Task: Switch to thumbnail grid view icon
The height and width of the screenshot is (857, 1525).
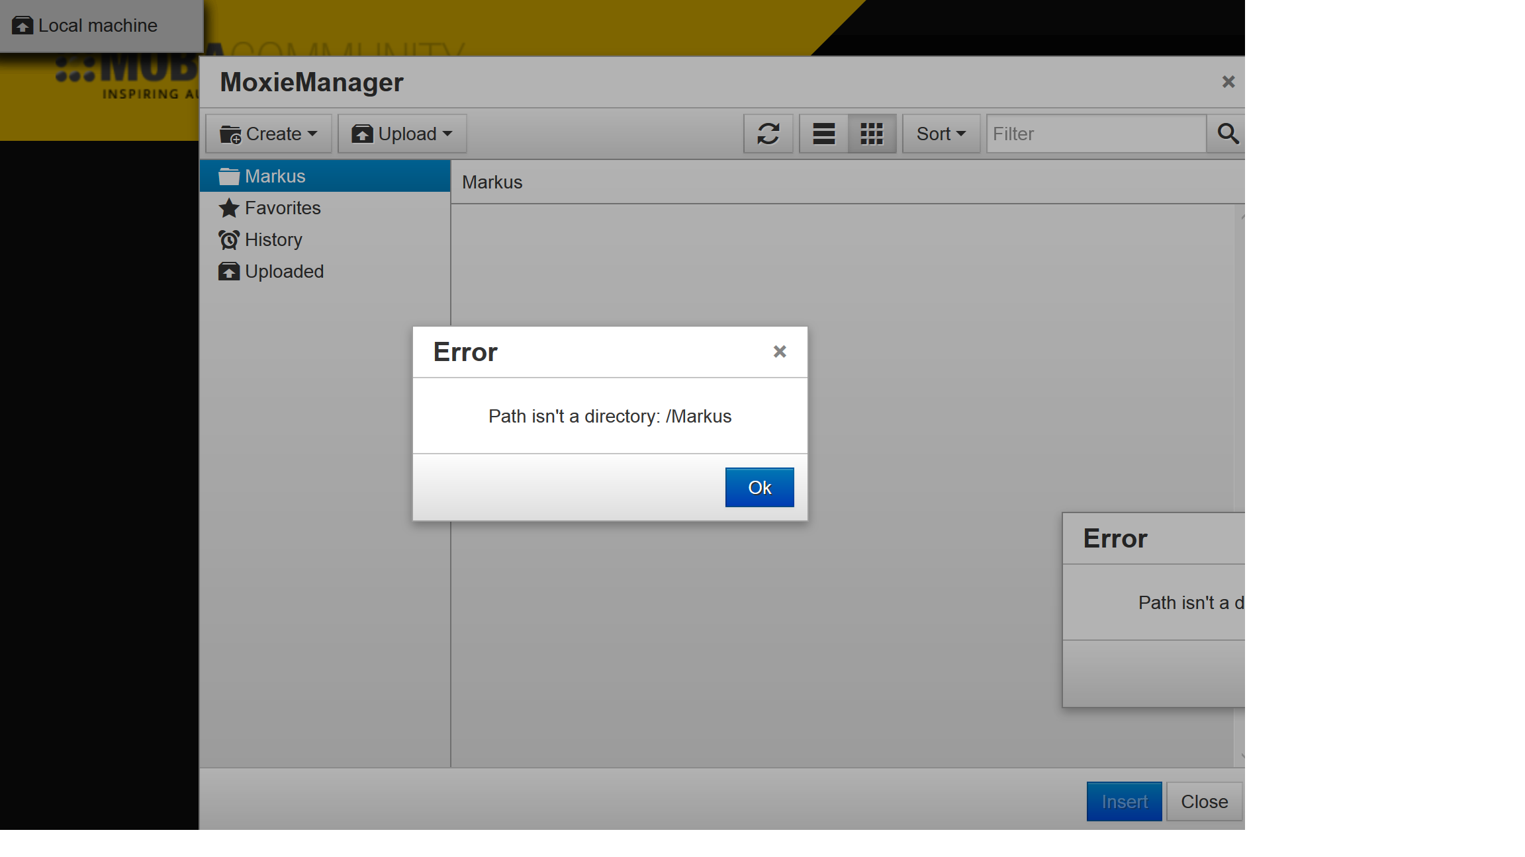Action: (x=872, y=134)
